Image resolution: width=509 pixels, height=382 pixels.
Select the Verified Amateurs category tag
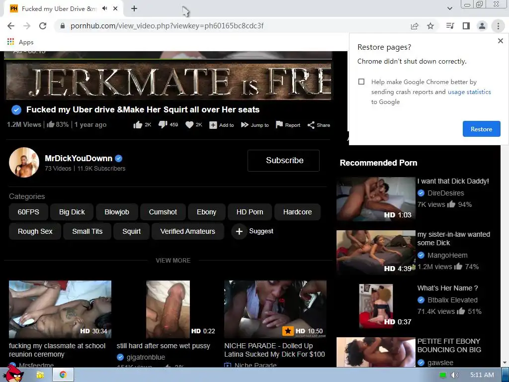point(187,231)
